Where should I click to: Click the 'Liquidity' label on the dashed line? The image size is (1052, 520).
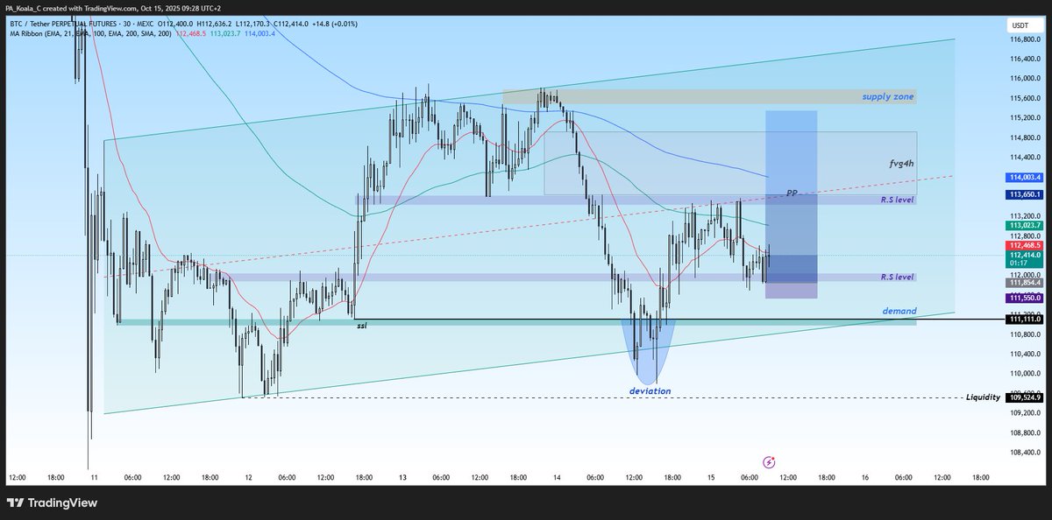pos(983,397)
